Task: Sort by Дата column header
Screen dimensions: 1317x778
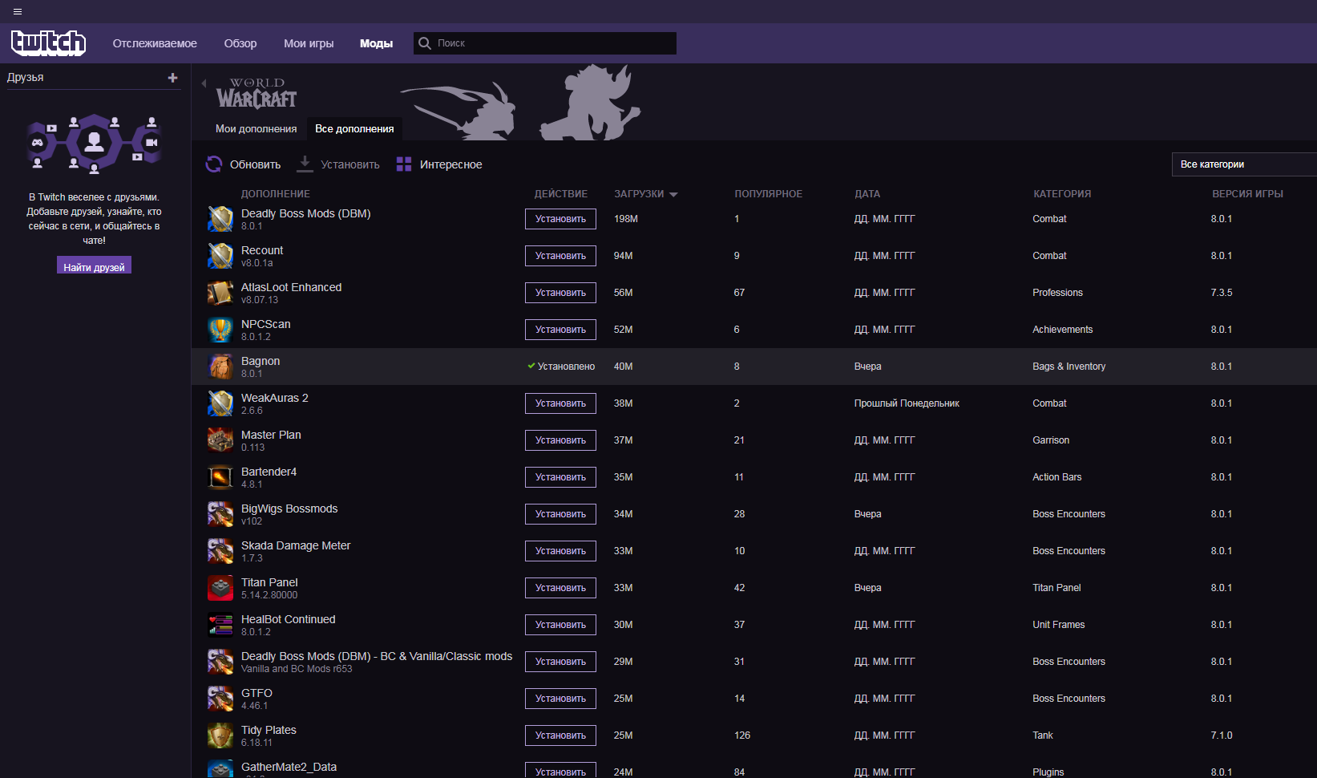Action: tap(867, 194)
